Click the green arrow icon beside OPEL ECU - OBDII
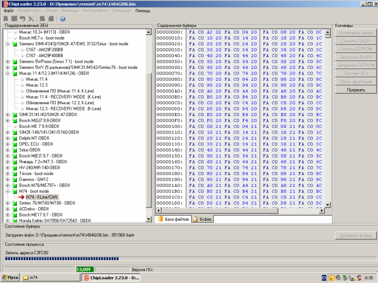This screenshot has width=378, height=283. [14, 144]
